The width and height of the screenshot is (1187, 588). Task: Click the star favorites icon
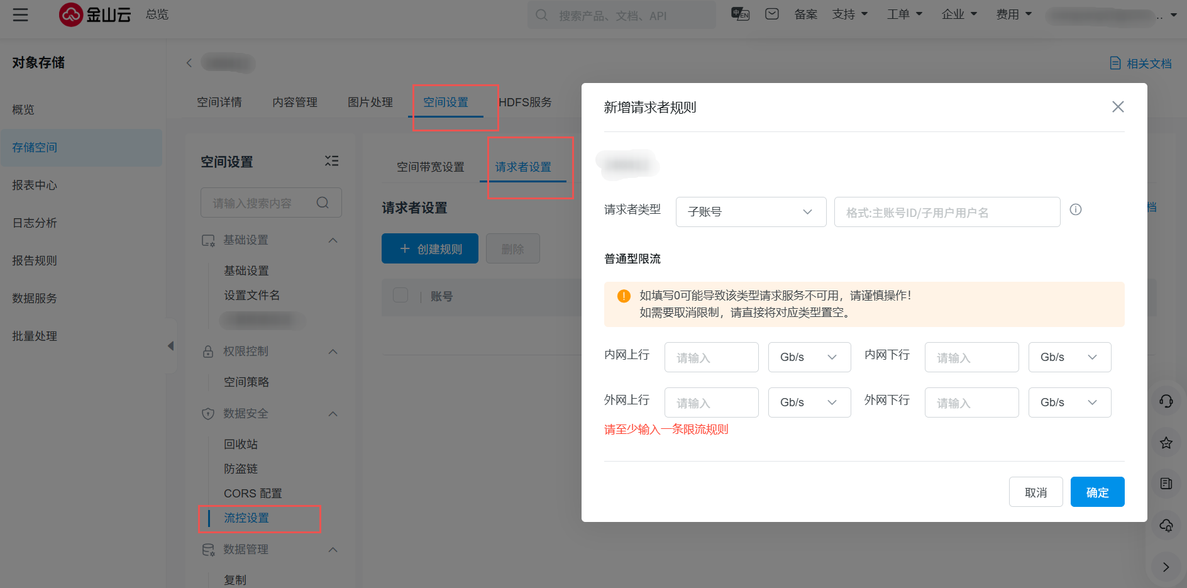click(1166, 443)
